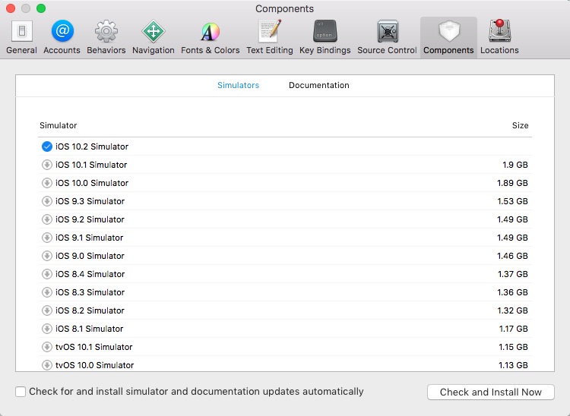Viewport: 570px width, 416px height.
Task: Select the tvOS 10.1 Simulator label
Action: pos(93,347)
